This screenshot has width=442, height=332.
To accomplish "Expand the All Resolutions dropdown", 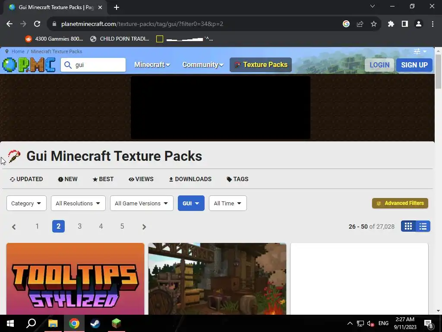I will pyautogui.click(x=79, y=203).
